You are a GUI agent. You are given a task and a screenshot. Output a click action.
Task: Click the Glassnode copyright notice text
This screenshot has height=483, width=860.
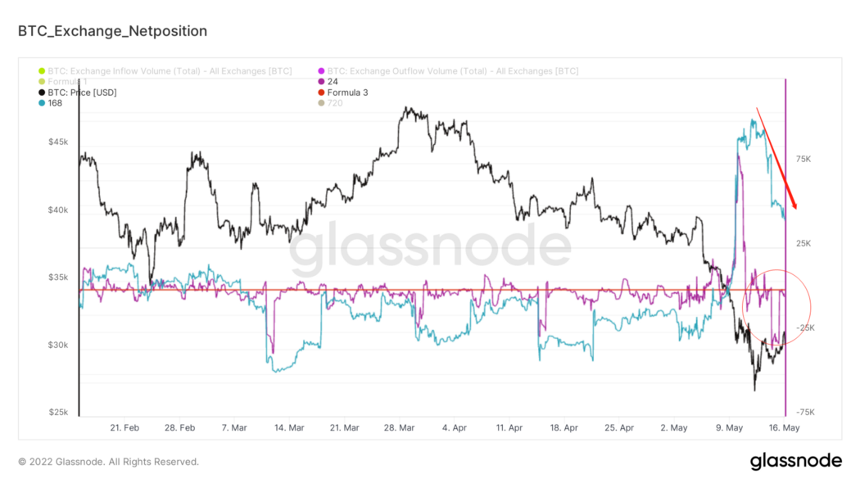108,462
